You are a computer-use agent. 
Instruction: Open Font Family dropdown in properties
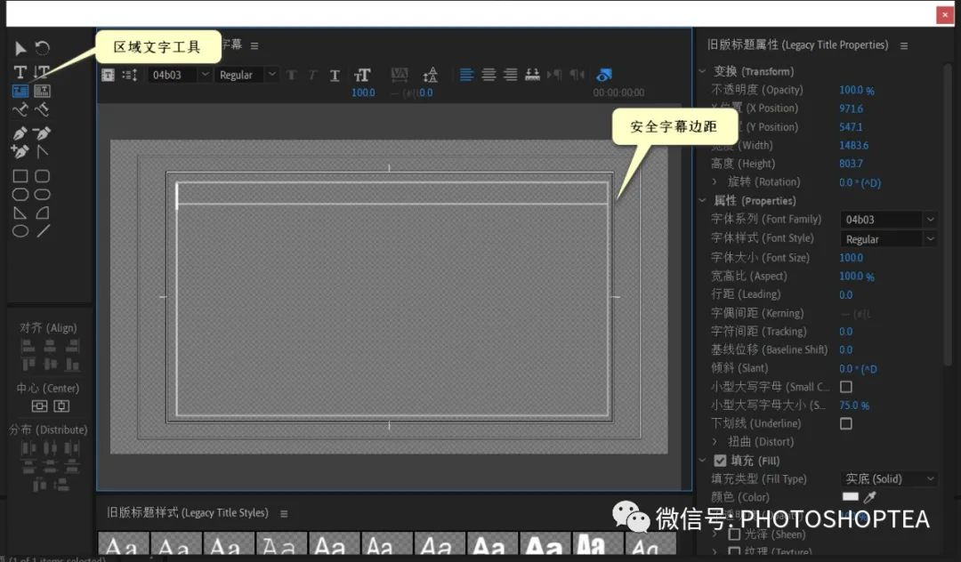tap(888, 219)
